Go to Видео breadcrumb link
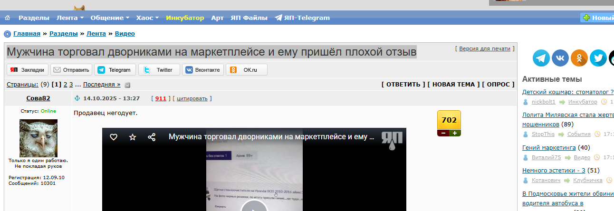The height and width of the screenshot is (211, 614). pos(125,34)
